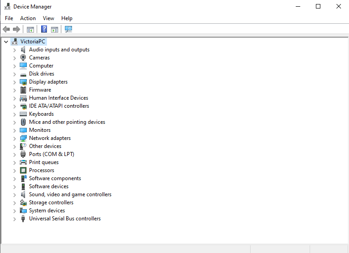
Task: Expand the Other devices chevron
Action: pyautogui.click(x=14, y=147)
